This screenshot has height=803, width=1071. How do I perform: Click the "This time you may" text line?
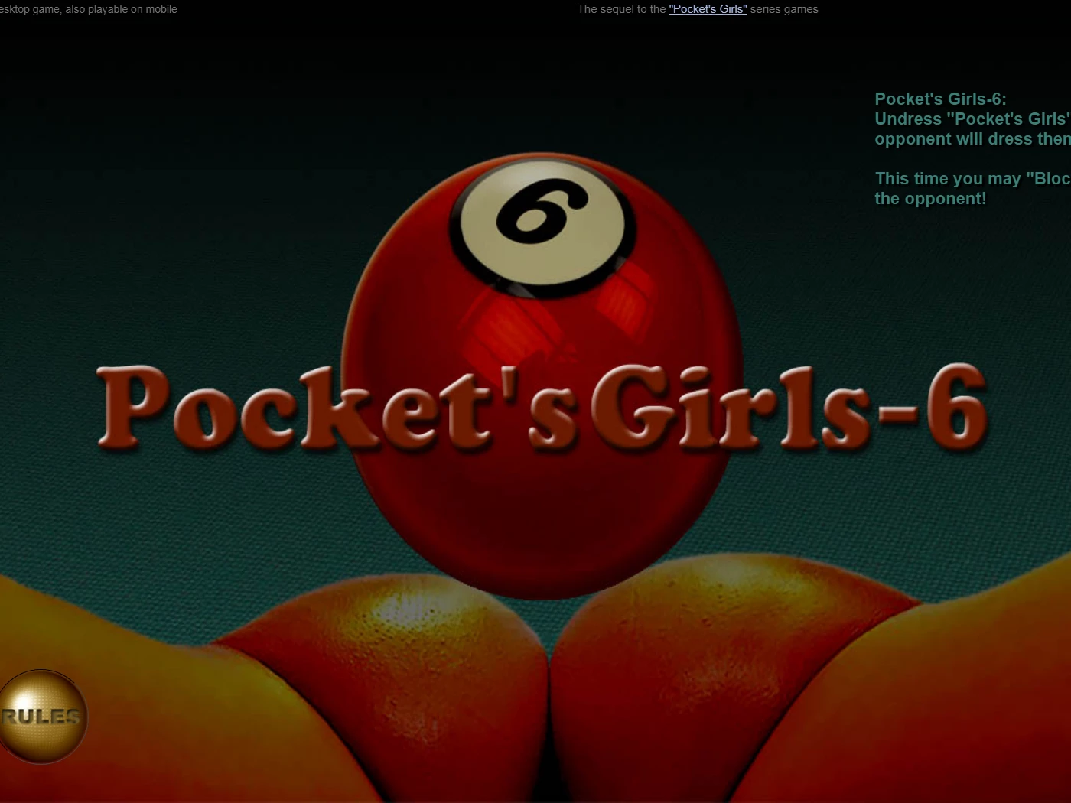coord(970,178)
